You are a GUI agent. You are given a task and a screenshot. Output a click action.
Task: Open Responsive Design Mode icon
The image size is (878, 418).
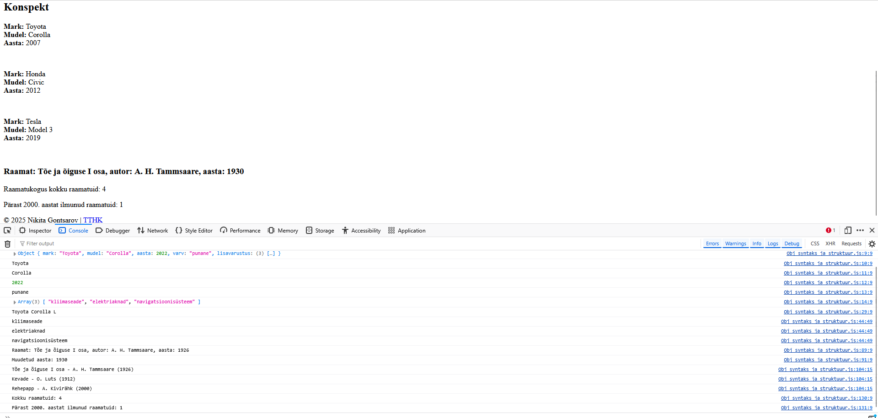[x=848, y=231]
